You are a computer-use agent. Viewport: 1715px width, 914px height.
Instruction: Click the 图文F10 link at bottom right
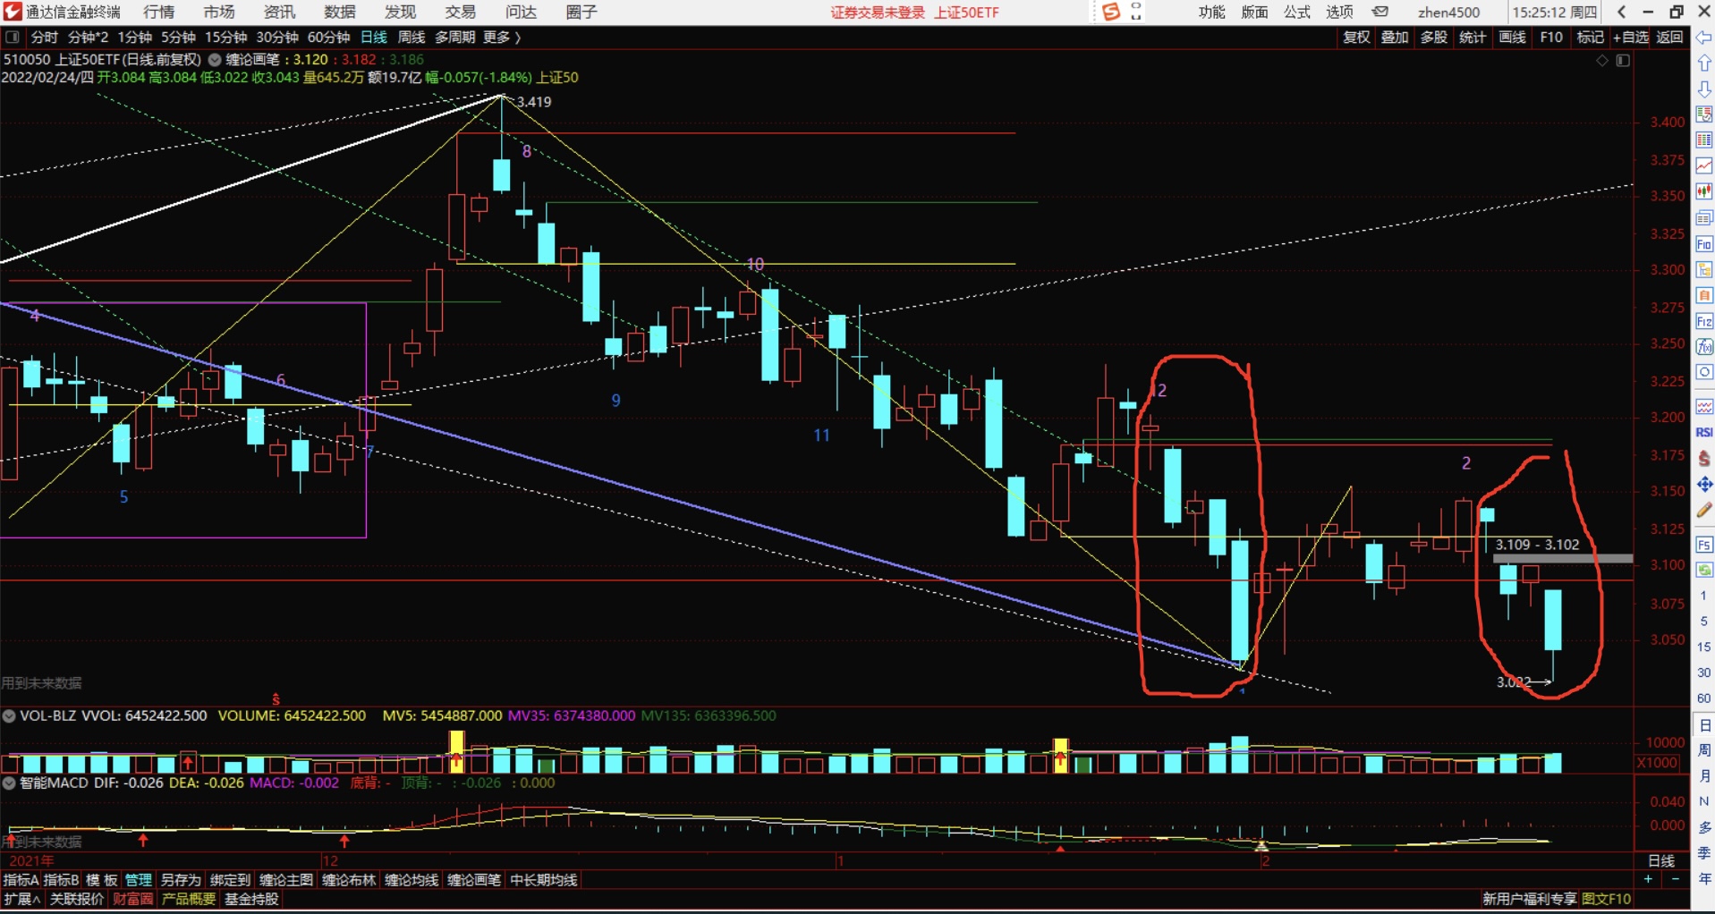tap(1607, 899)
